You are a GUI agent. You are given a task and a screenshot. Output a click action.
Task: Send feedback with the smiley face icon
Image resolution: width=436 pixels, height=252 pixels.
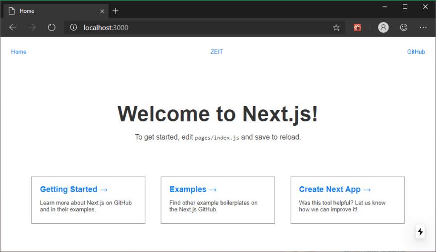point(403,27)
